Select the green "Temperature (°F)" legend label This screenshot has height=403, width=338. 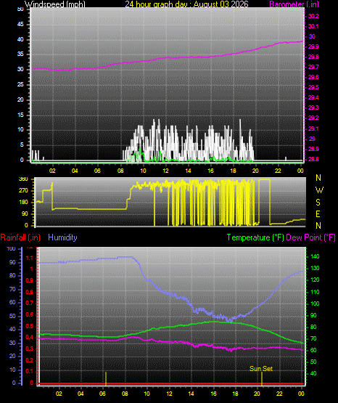[255, 237]
